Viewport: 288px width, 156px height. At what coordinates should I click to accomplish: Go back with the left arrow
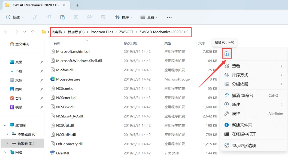[6, 32]
